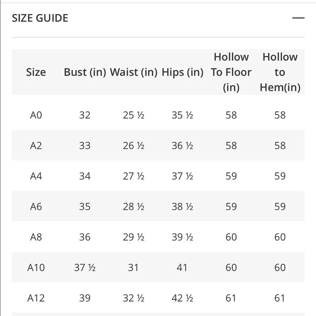Select the Size column header

point(36,72)
